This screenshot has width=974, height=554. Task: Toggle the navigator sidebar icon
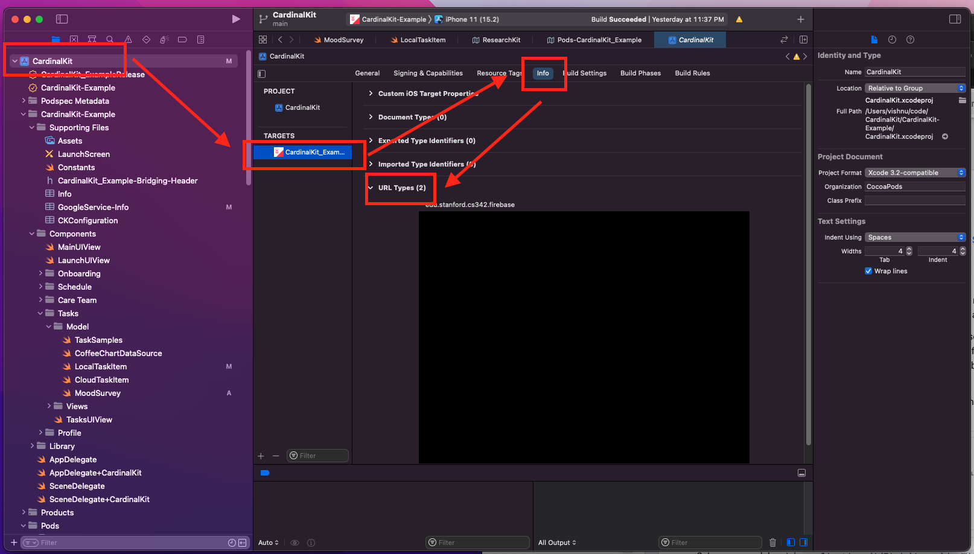pyautogui.click(x=62, y=19)
